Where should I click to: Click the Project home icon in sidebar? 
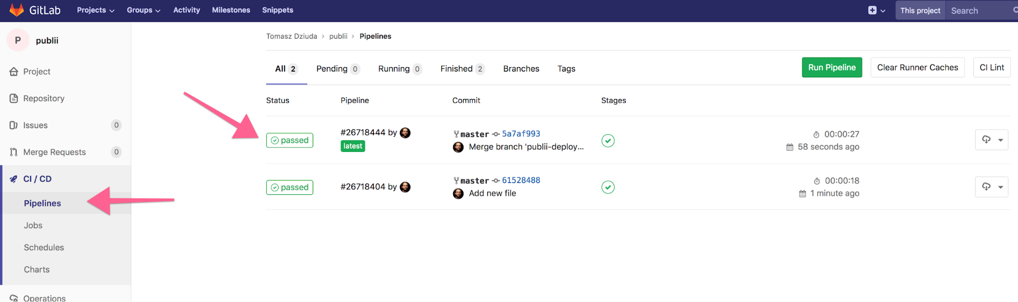click(14, 72)
